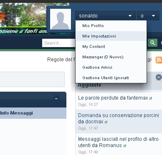Click the default user avatar picture
The height and width of the screenshot is (155, 162).
tap(61, 19)
